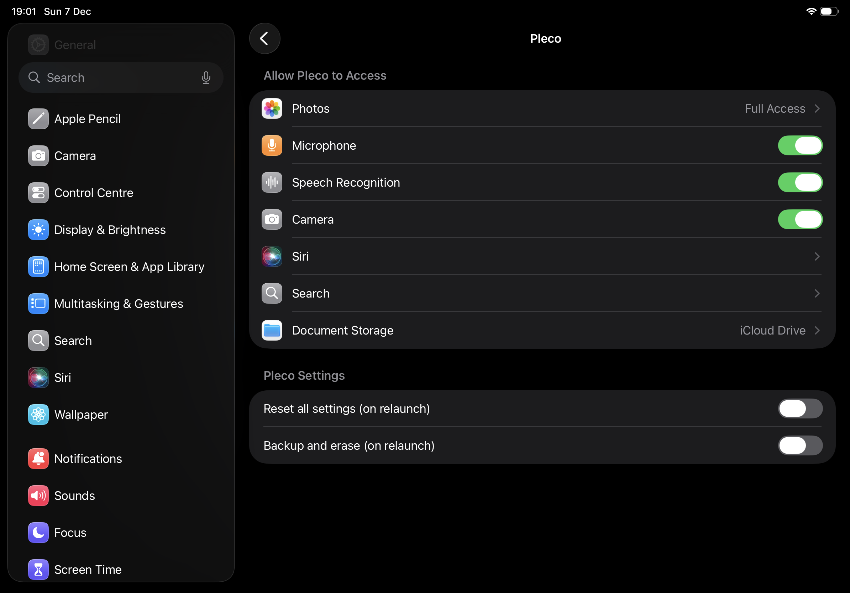Open Sounds speaker icon in sidebar
The width and height of the screenshot is (850, 593).
tap(38, 495)
